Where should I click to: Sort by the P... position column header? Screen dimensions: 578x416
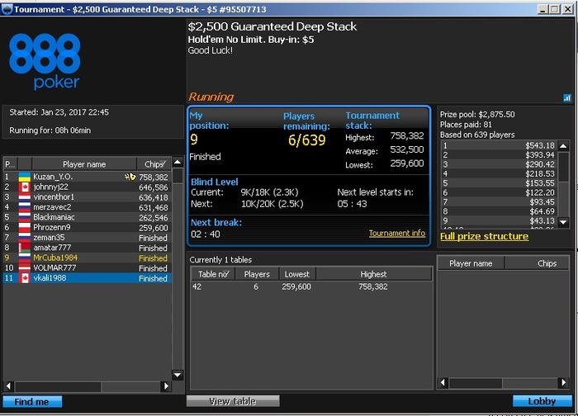click(10, 164)
